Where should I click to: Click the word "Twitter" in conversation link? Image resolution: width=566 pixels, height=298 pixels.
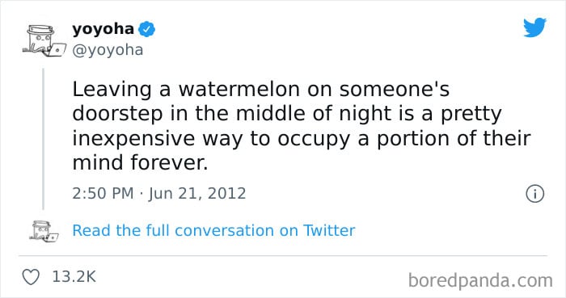329,231
